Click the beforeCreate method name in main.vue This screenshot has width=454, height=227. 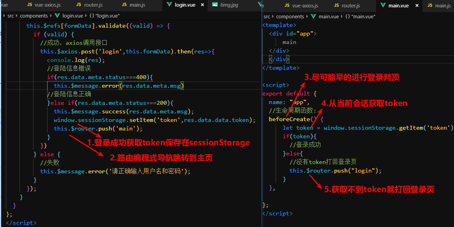[x=289, y=119]
